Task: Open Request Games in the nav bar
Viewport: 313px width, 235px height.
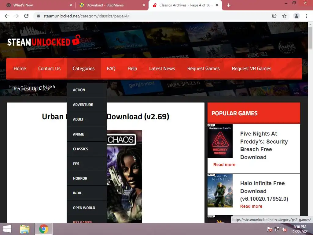Action: tap(203, 69)
